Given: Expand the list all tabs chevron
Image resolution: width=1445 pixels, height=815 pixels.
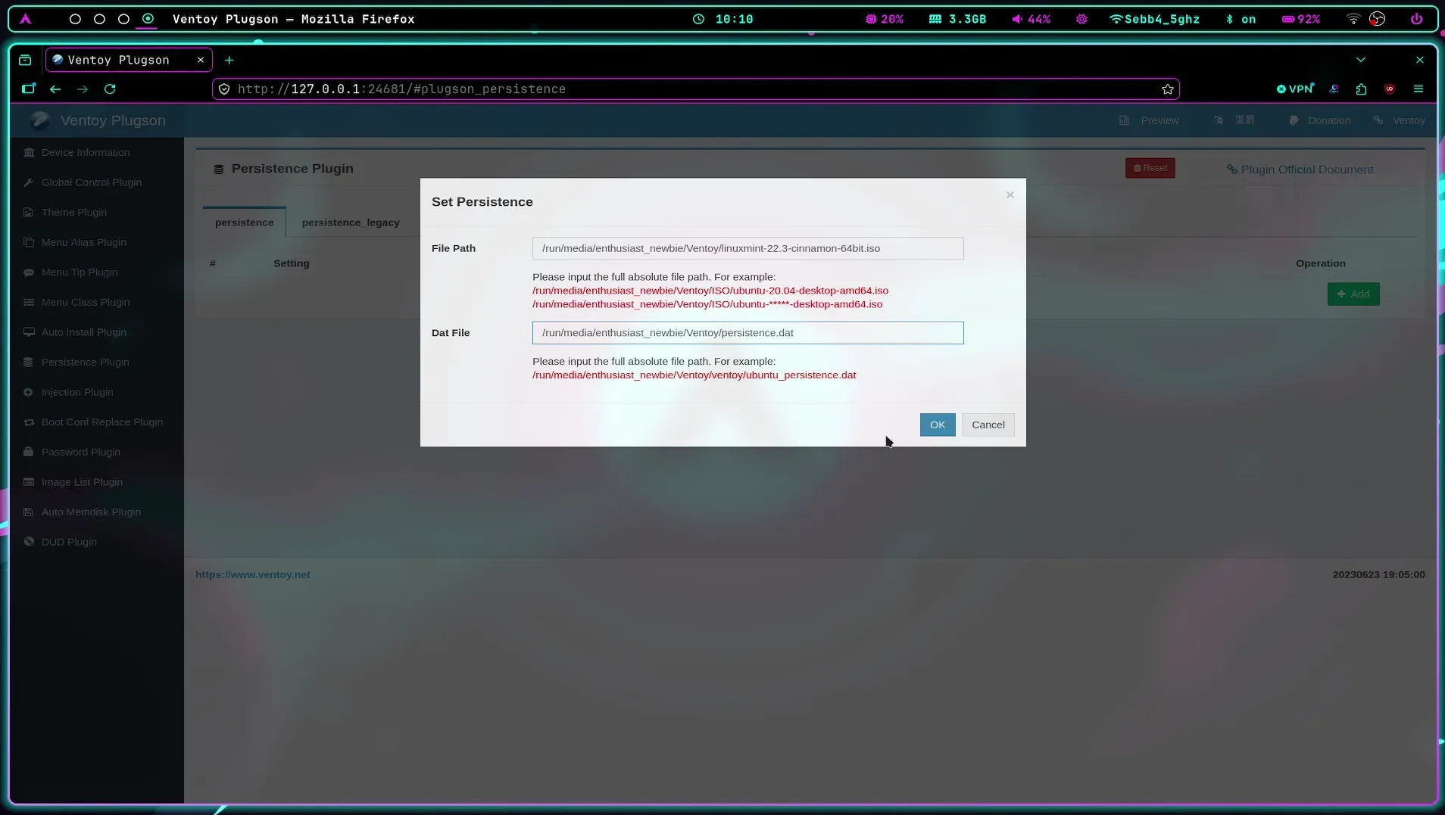Looking at the screenshot, I should tap(1361, 60).
